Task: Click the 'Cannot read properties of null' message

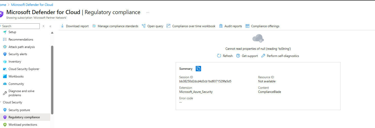Action: click(x=258, y=48)
